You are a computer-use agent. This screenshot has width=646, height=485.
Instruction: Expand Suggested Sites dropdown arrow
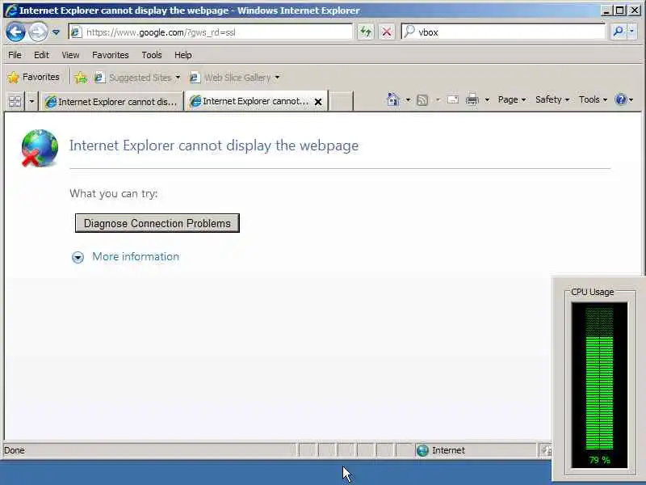pos(178,78)
